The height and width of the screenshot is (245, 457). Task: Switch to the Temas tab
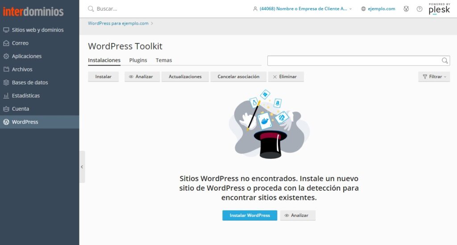[164, 60]
